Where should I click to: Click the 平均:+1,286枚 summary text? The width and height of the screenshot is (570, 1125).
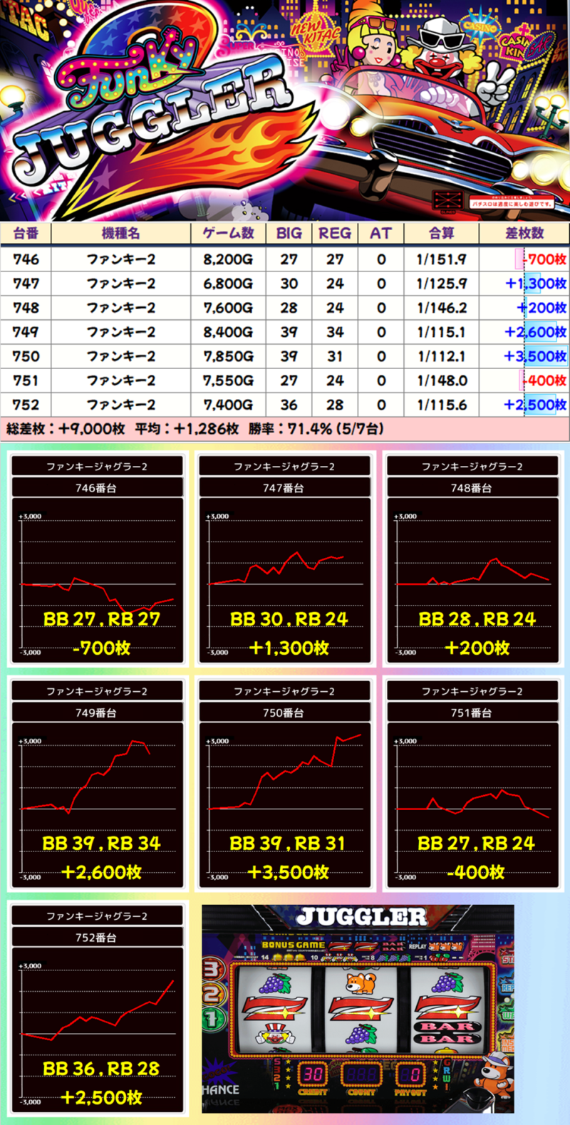(x=187, y=428)
